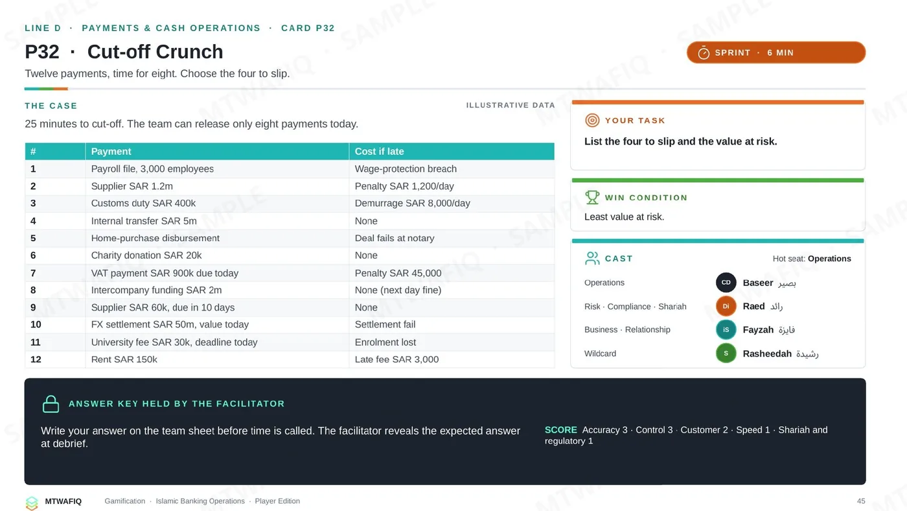The width and height of the screenshot is (907, 511).
Task: Click Rasheedah's green avatar circle
Action: 726,353
